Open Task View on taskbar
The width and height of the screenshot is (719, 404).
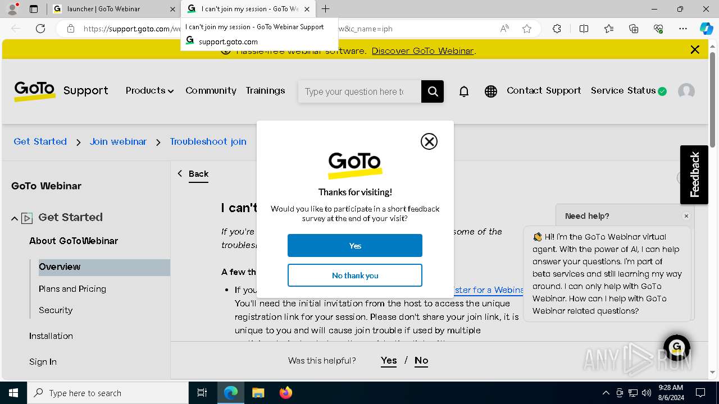(x=202, y=393)
